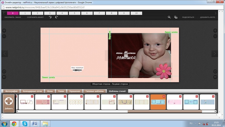Click Сохранить макет to save layout

35,17
